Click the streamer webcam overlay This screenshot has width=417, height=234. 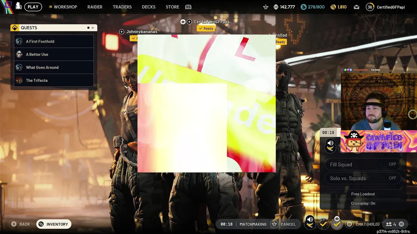[379, 102]
